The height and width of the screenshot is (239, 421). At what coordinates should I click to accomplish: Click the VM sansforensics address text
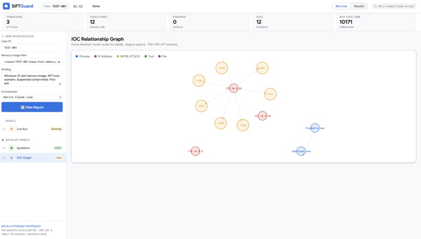[x=27, y=230]
